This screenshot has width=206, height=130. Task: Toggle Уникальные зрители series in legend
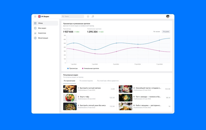click(x=91, y=68)
